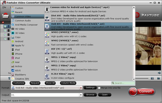Click the Apple TV icon

[13, 45]
